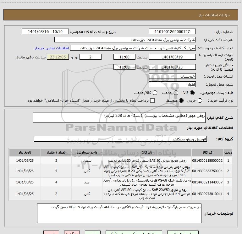This screenshot has height=234, width=242.
Task: Click the item name روغن هیدرولیک VG-68
Action: (147, 182)
